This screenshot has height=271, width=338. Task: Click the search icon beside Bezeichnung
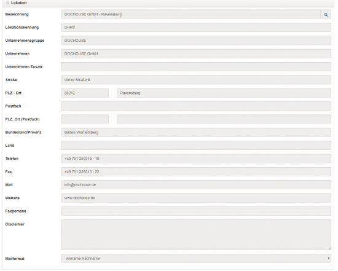pyautogui.click(x=326, y=15)
